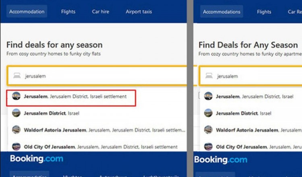Select the Airport taxis tab

tap(139, 12)
